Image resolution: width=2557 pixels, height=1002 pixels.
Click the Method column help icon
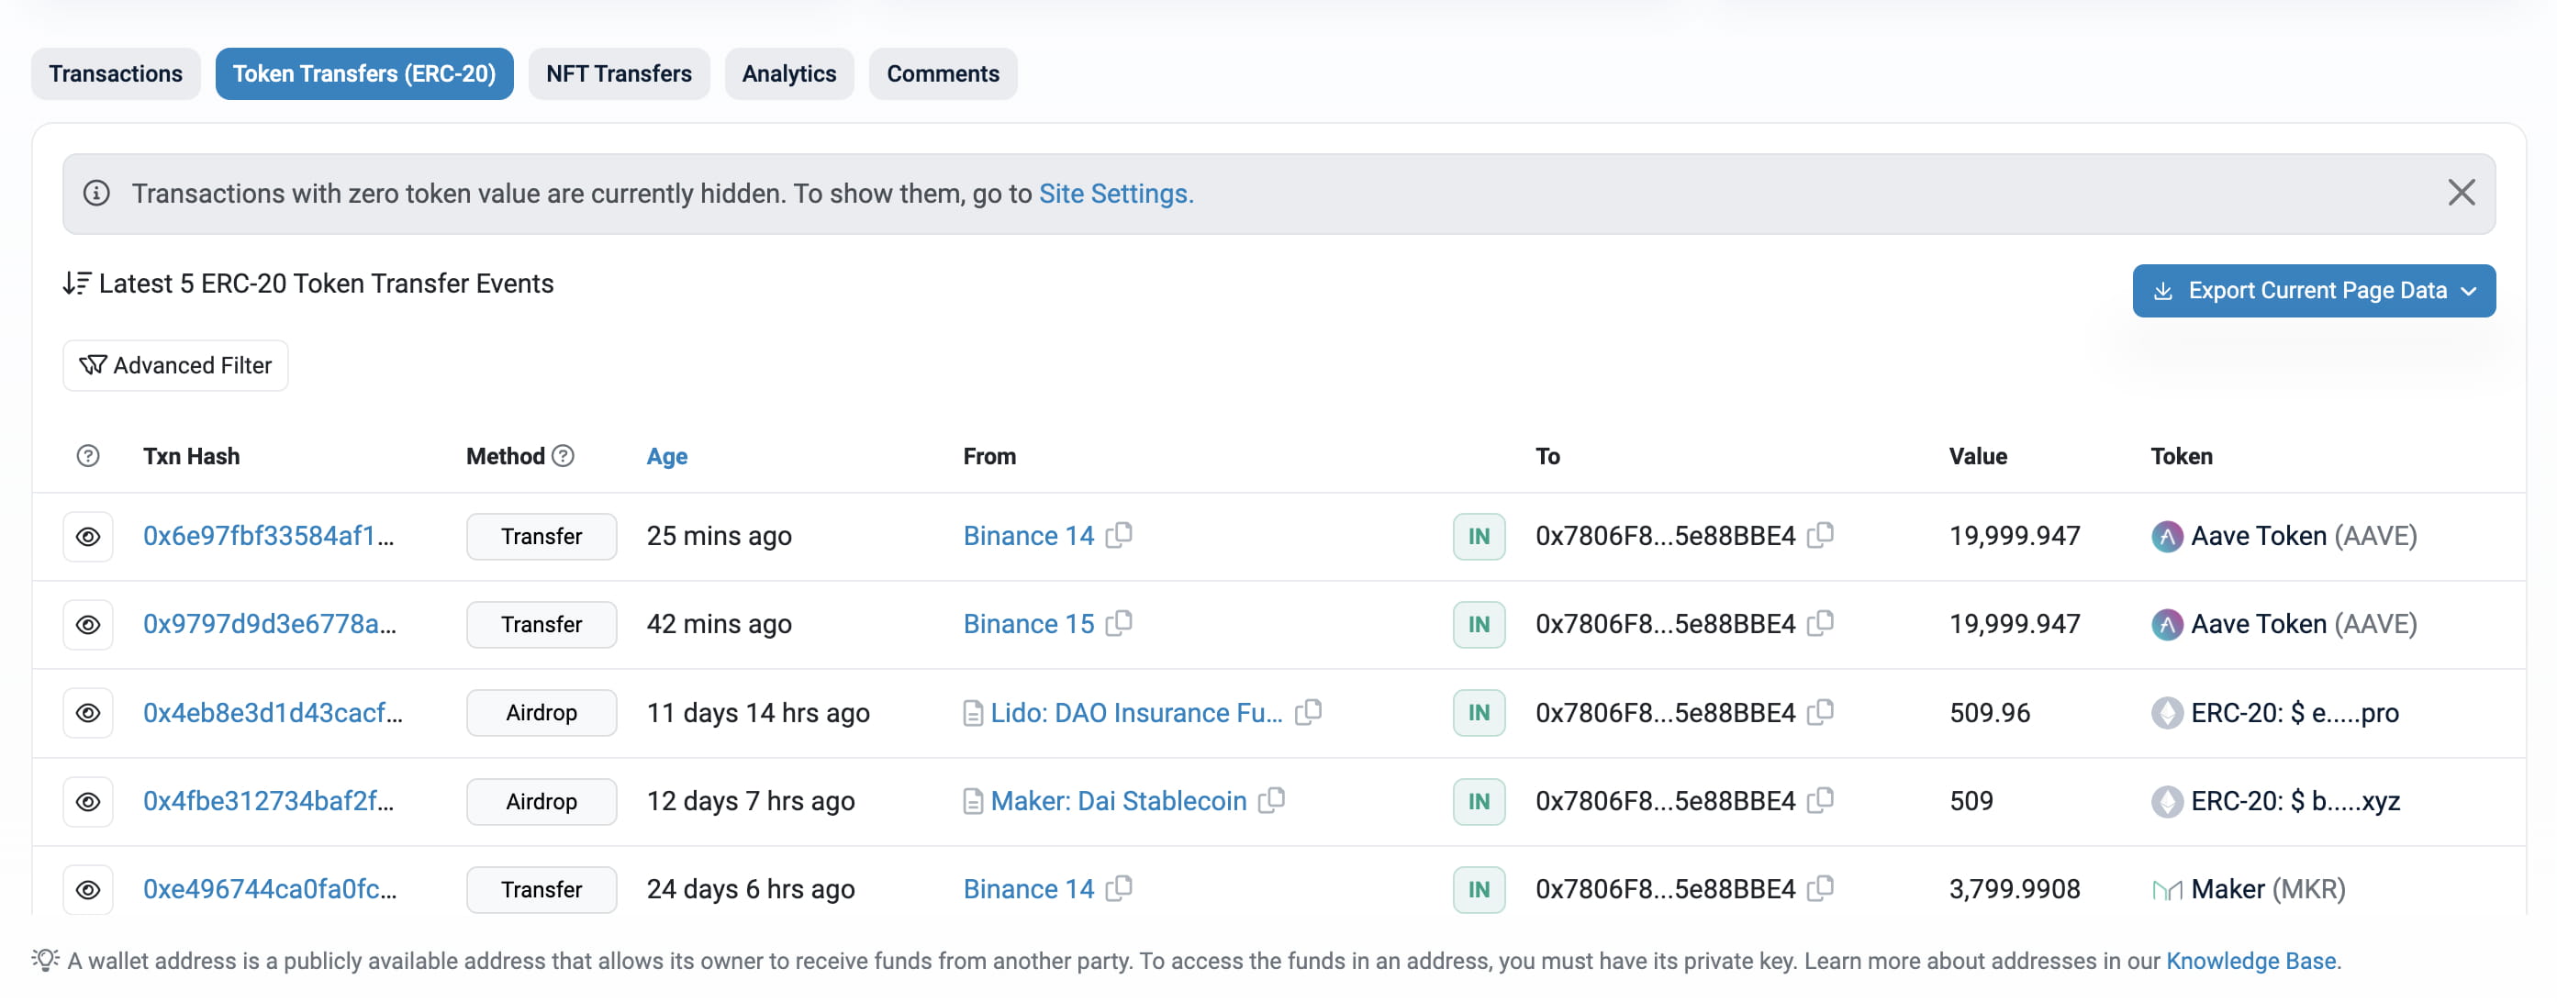(x=563, y=455)
